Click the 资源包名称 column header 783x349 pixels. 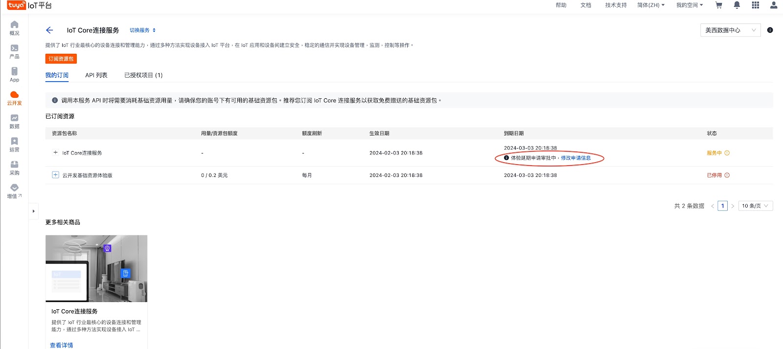[x=64, y=133]
